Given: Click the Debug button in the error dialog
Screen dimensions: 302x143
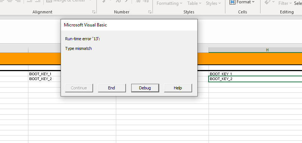Looking at the screenshot, I should 145,88.
